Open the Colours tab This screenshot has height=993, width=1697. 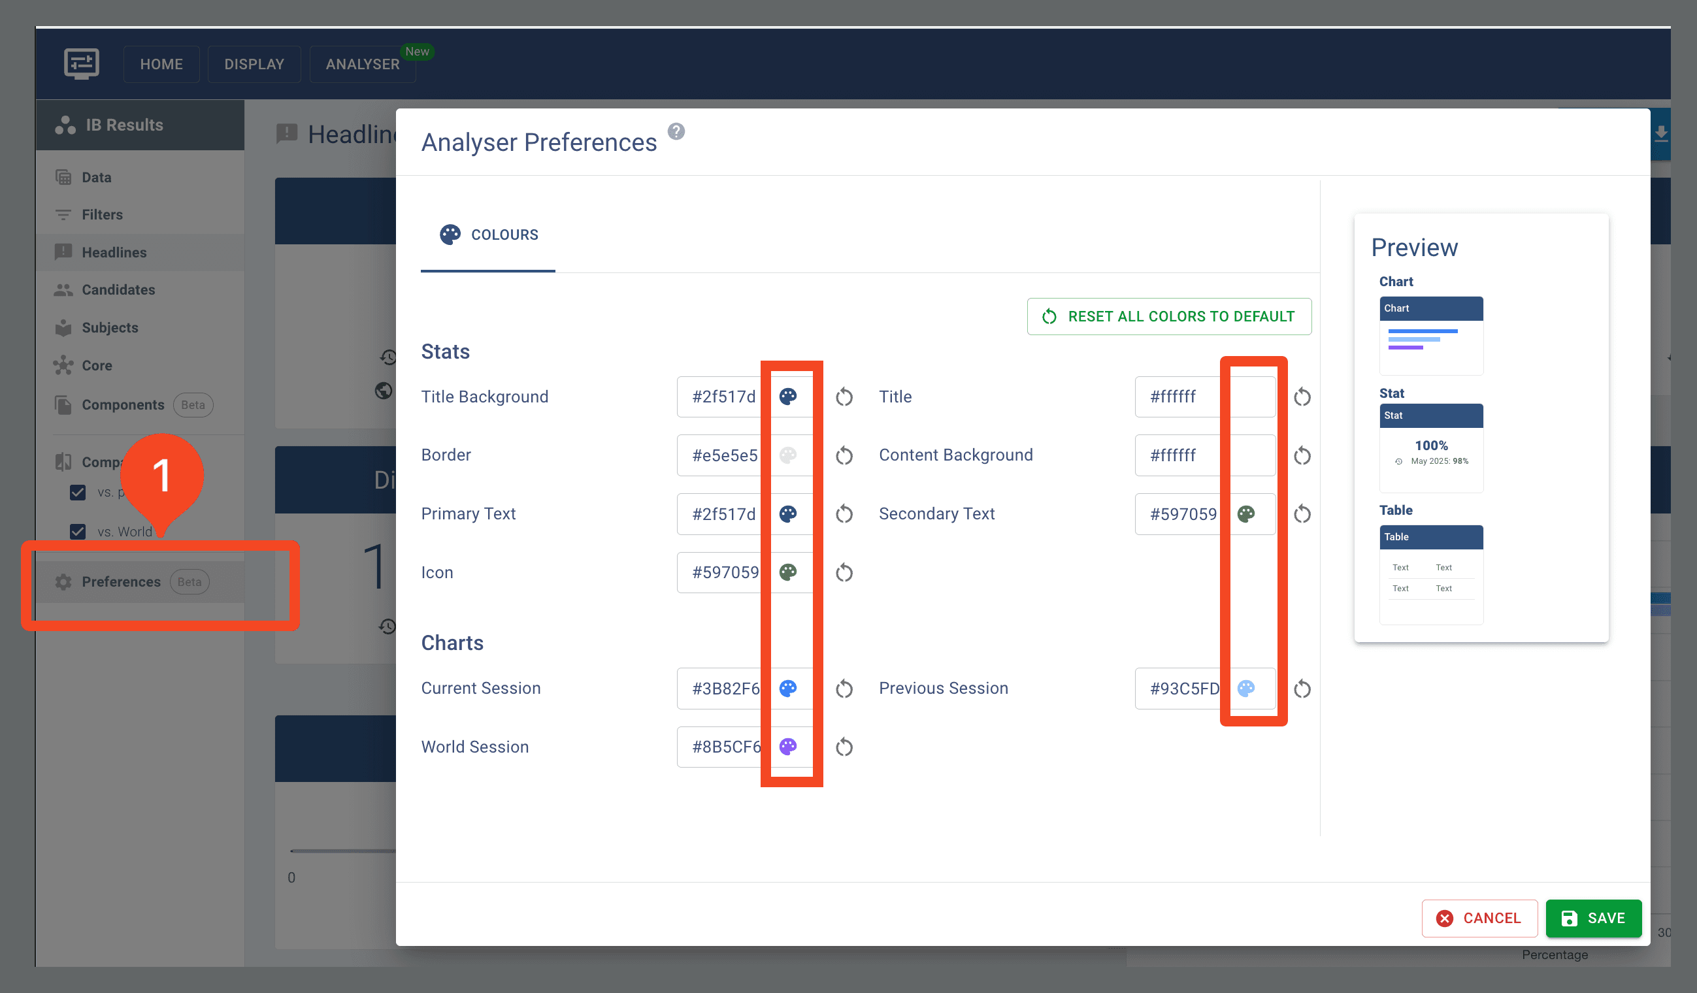[488, 235]
